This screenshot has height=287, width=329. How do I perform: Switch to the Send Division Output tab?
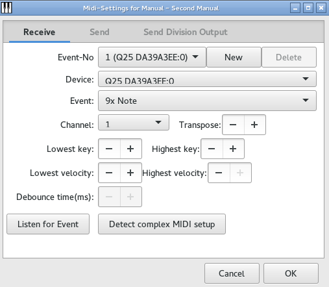[186, 32]
